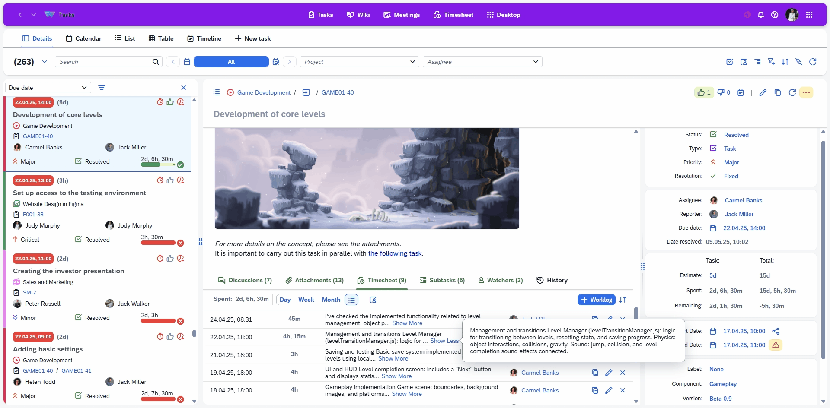
Task: Click the Worklog add button
Action: 596,300
